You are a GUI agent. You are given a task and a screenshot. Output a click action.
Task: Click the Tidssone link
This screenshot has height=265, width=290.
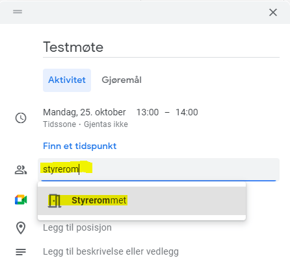(x=59, y=124)
